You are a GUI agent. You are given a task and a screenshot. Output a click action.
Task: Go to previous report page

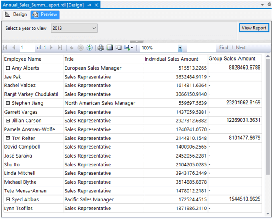(14, 48)
